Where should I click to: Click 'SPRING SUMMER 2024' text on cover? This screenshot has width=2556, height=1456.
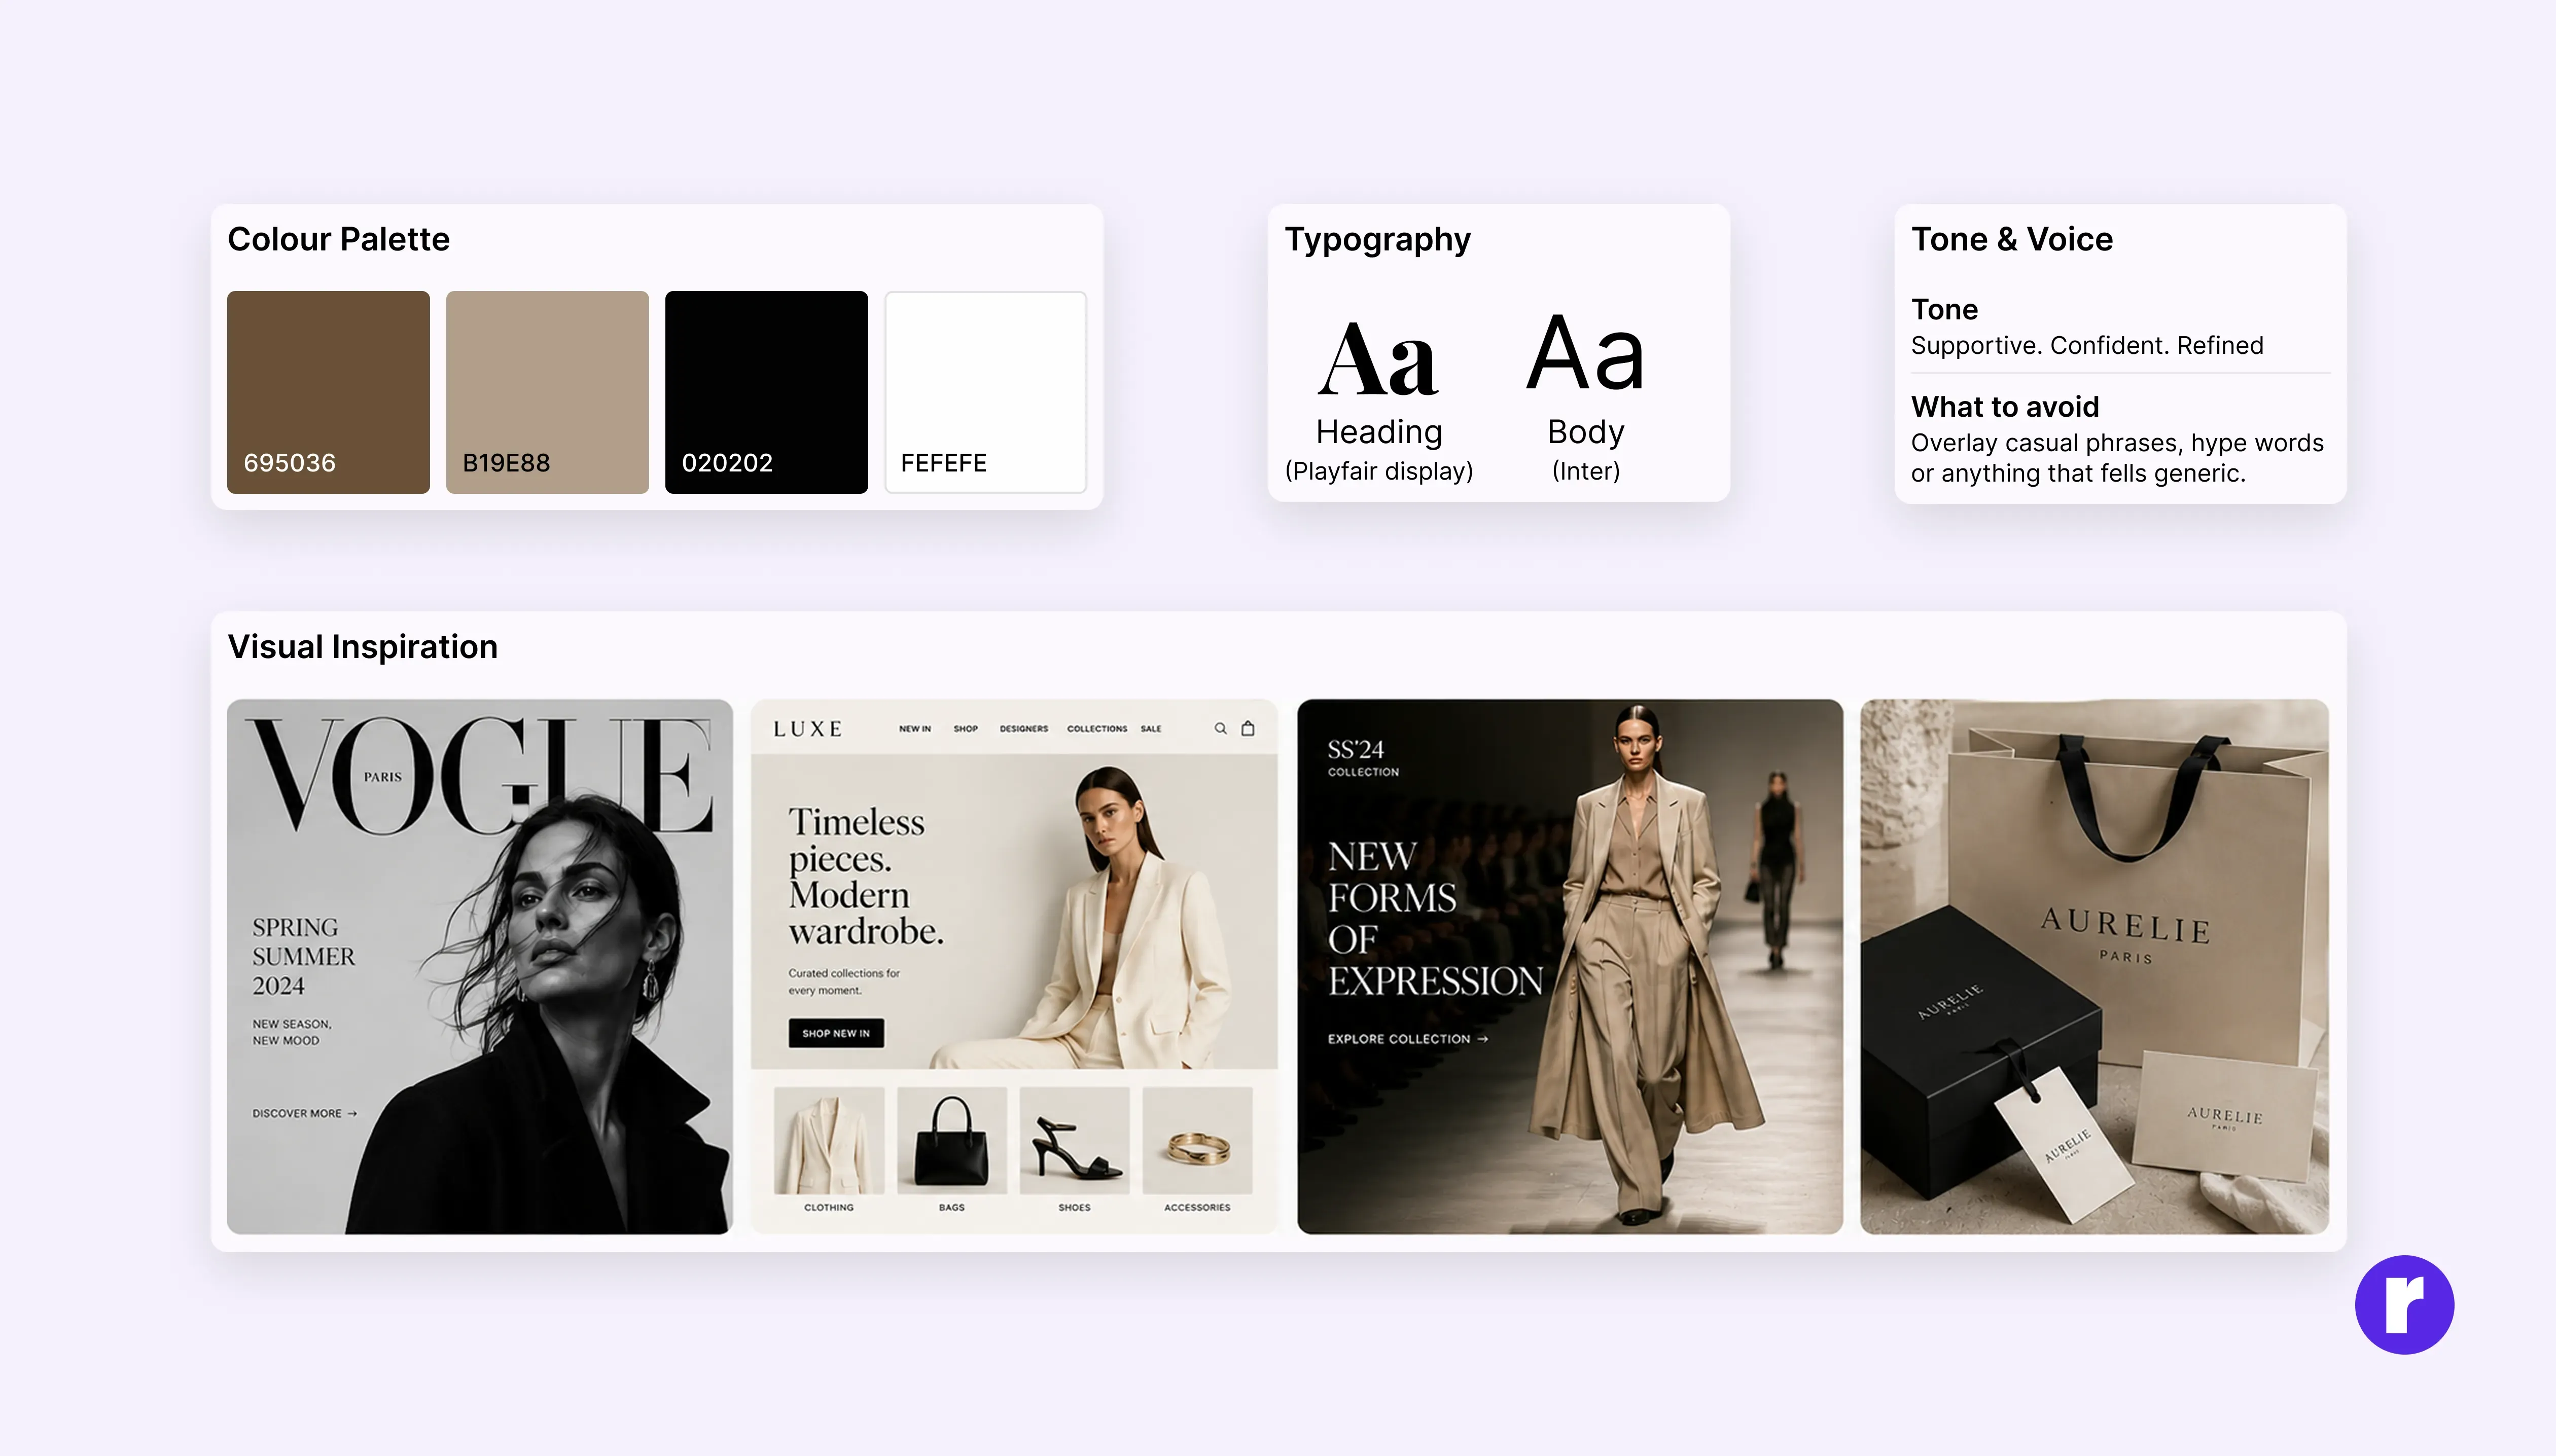point(303,956)
